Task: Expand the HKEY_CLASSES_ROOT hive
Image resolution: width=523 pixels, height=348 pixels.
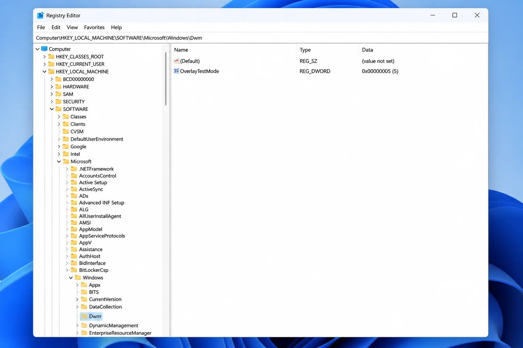Action: (44, 56)
